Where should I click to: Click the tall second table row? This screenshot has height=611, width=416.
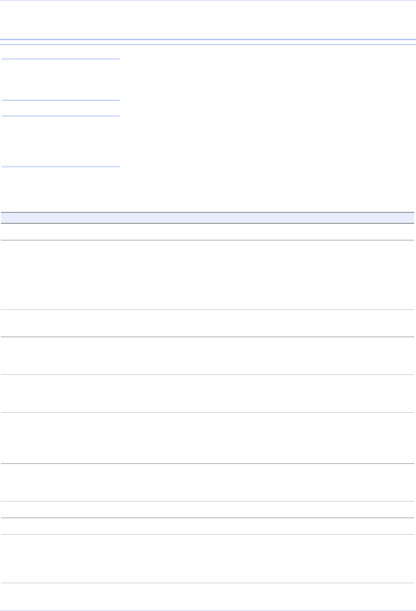[x=208, y=275]
